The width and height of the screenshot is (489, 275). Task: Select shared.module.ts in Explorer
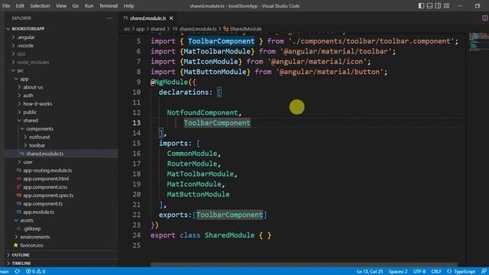44,154
